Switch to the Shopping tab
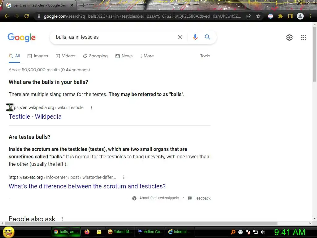This screenshot has width=317, height=238. (95, 56)
